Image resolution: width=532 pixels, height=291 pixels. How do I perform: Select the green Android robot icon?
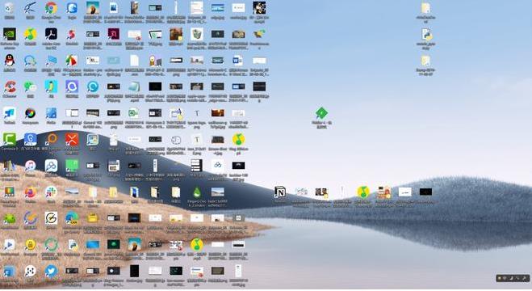click(x=10, y=218)
